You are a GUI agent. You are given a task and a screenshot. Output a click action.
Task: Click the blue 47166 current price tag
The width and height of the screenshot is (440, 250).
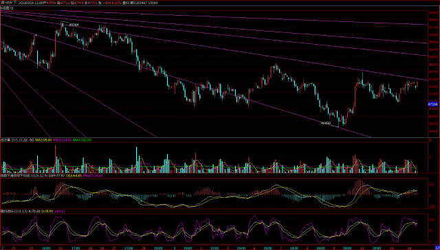pyautogui.click(x=432, y=104)
